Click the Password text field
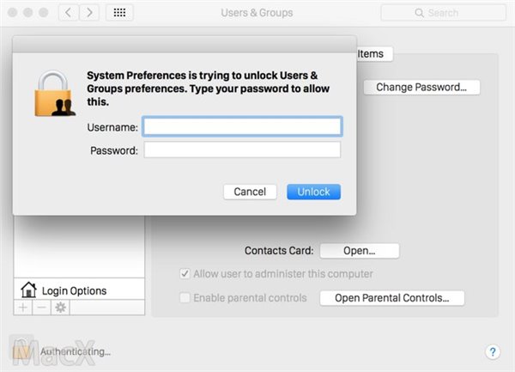 point(242,150)
